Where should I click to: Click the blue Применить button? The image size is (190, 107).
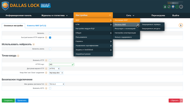click(22, 101)
